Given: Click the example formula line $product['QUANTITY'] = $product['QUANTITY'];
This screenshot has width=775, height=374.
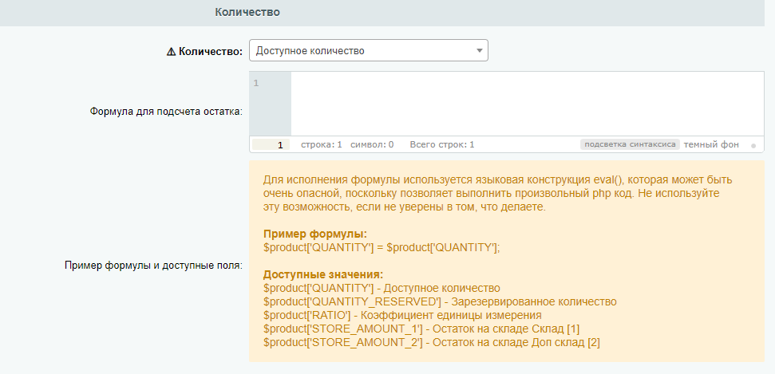Looking at the screenshot, I should [382, 247].
